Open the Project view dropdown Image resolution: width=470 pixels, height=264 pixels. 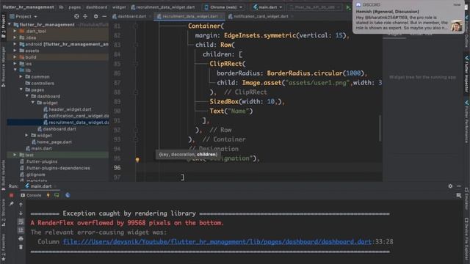[23, 16]
